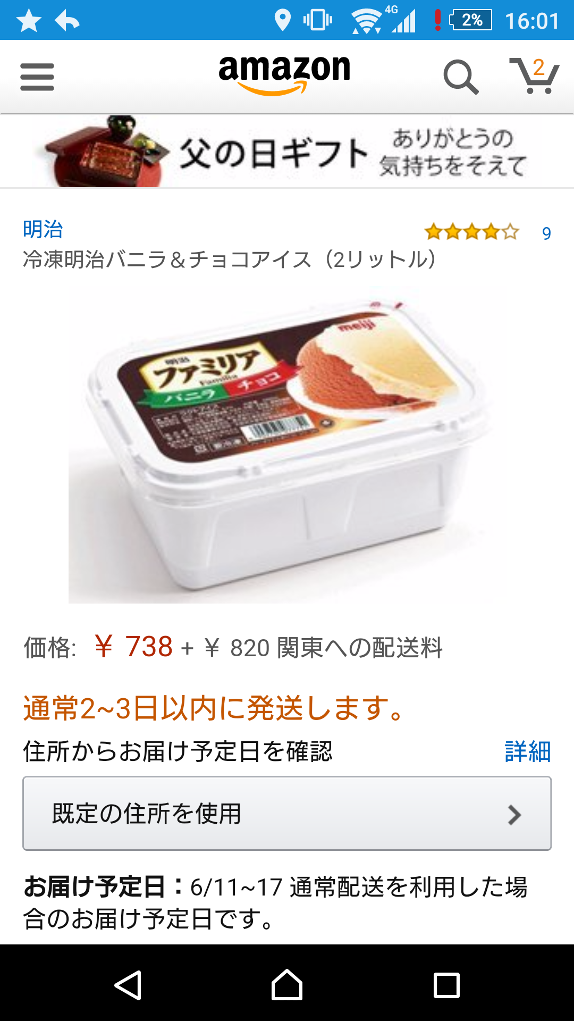Open recent apps with the square button
This screenshot has height=1021, width=574.
[446, 985]
